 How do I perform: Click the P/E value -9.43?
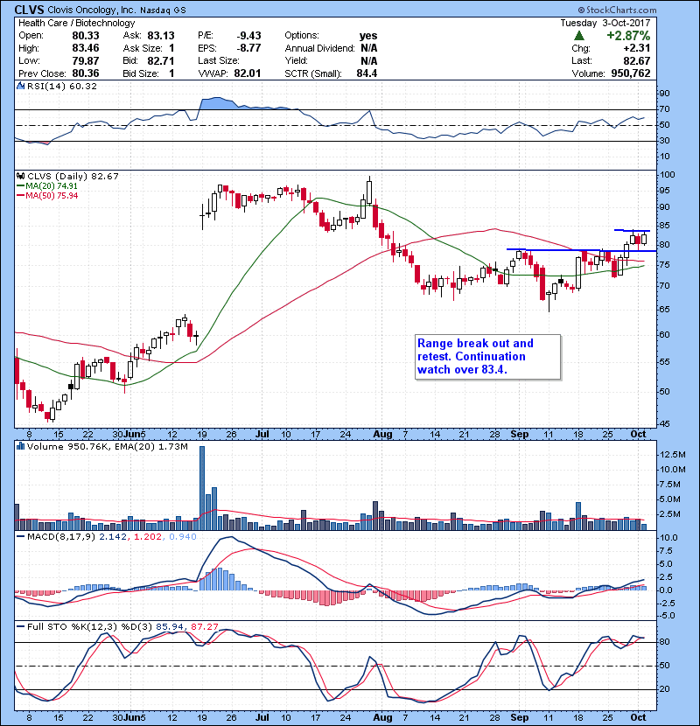coord(248,36)
